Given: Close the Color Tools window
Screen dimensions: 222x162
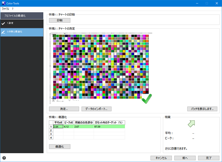Looking at the screenshot, I should tap(217, 3).
